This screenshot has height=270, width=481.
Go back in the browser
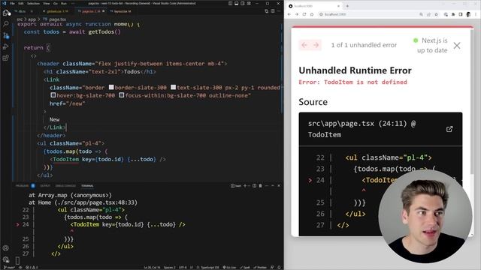coord(289,14)
